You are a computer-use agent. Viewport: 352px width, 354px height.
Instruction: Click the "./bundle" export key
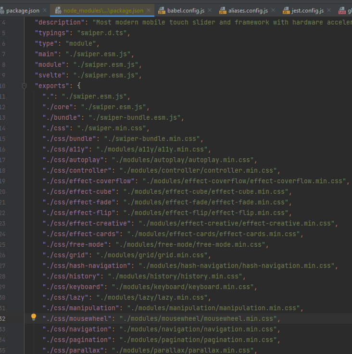(x=62, y=118)
